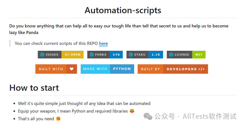Click the orange 'BUILT BY' badge label
The height and width of the screenshot is (126, 244).
[150, 69]
